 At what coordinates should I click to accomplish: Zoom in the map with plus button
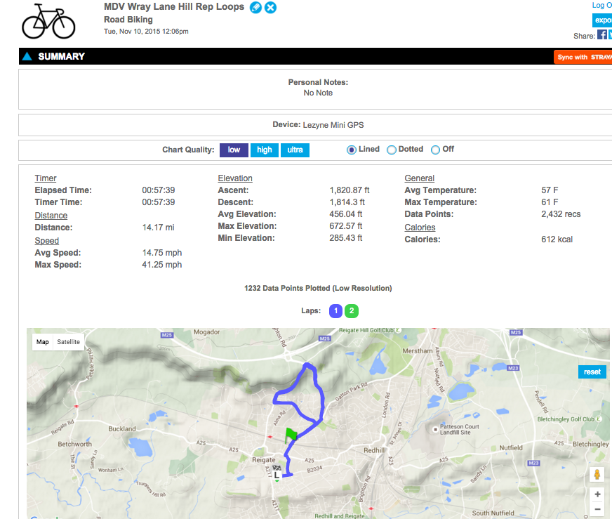597,494
